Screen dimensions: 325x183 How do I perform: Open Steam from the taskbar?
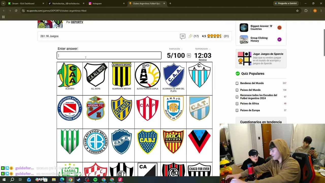click(79, 180)
